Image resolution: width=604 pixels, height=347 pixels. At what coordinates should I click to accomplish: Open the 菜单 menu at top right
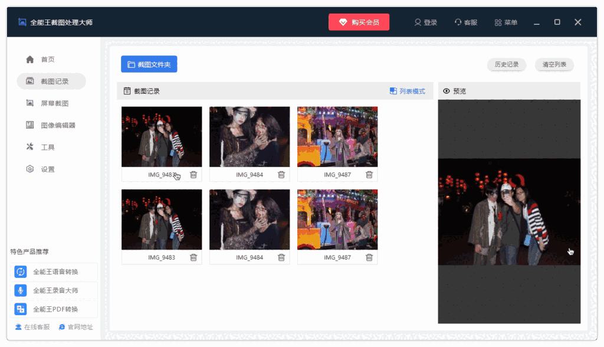pyautogui.click(x=504, y=22)
